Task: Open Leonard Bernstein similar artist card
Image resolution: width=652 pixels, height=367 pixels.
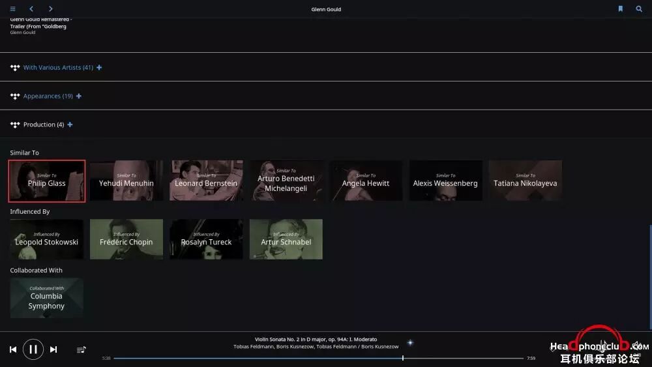Action: [x=206, y=181]
